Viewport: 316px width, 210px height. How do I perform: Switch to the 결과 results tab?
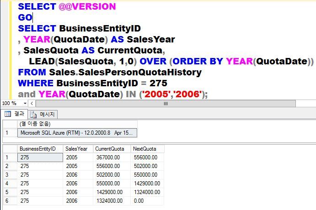14,114
